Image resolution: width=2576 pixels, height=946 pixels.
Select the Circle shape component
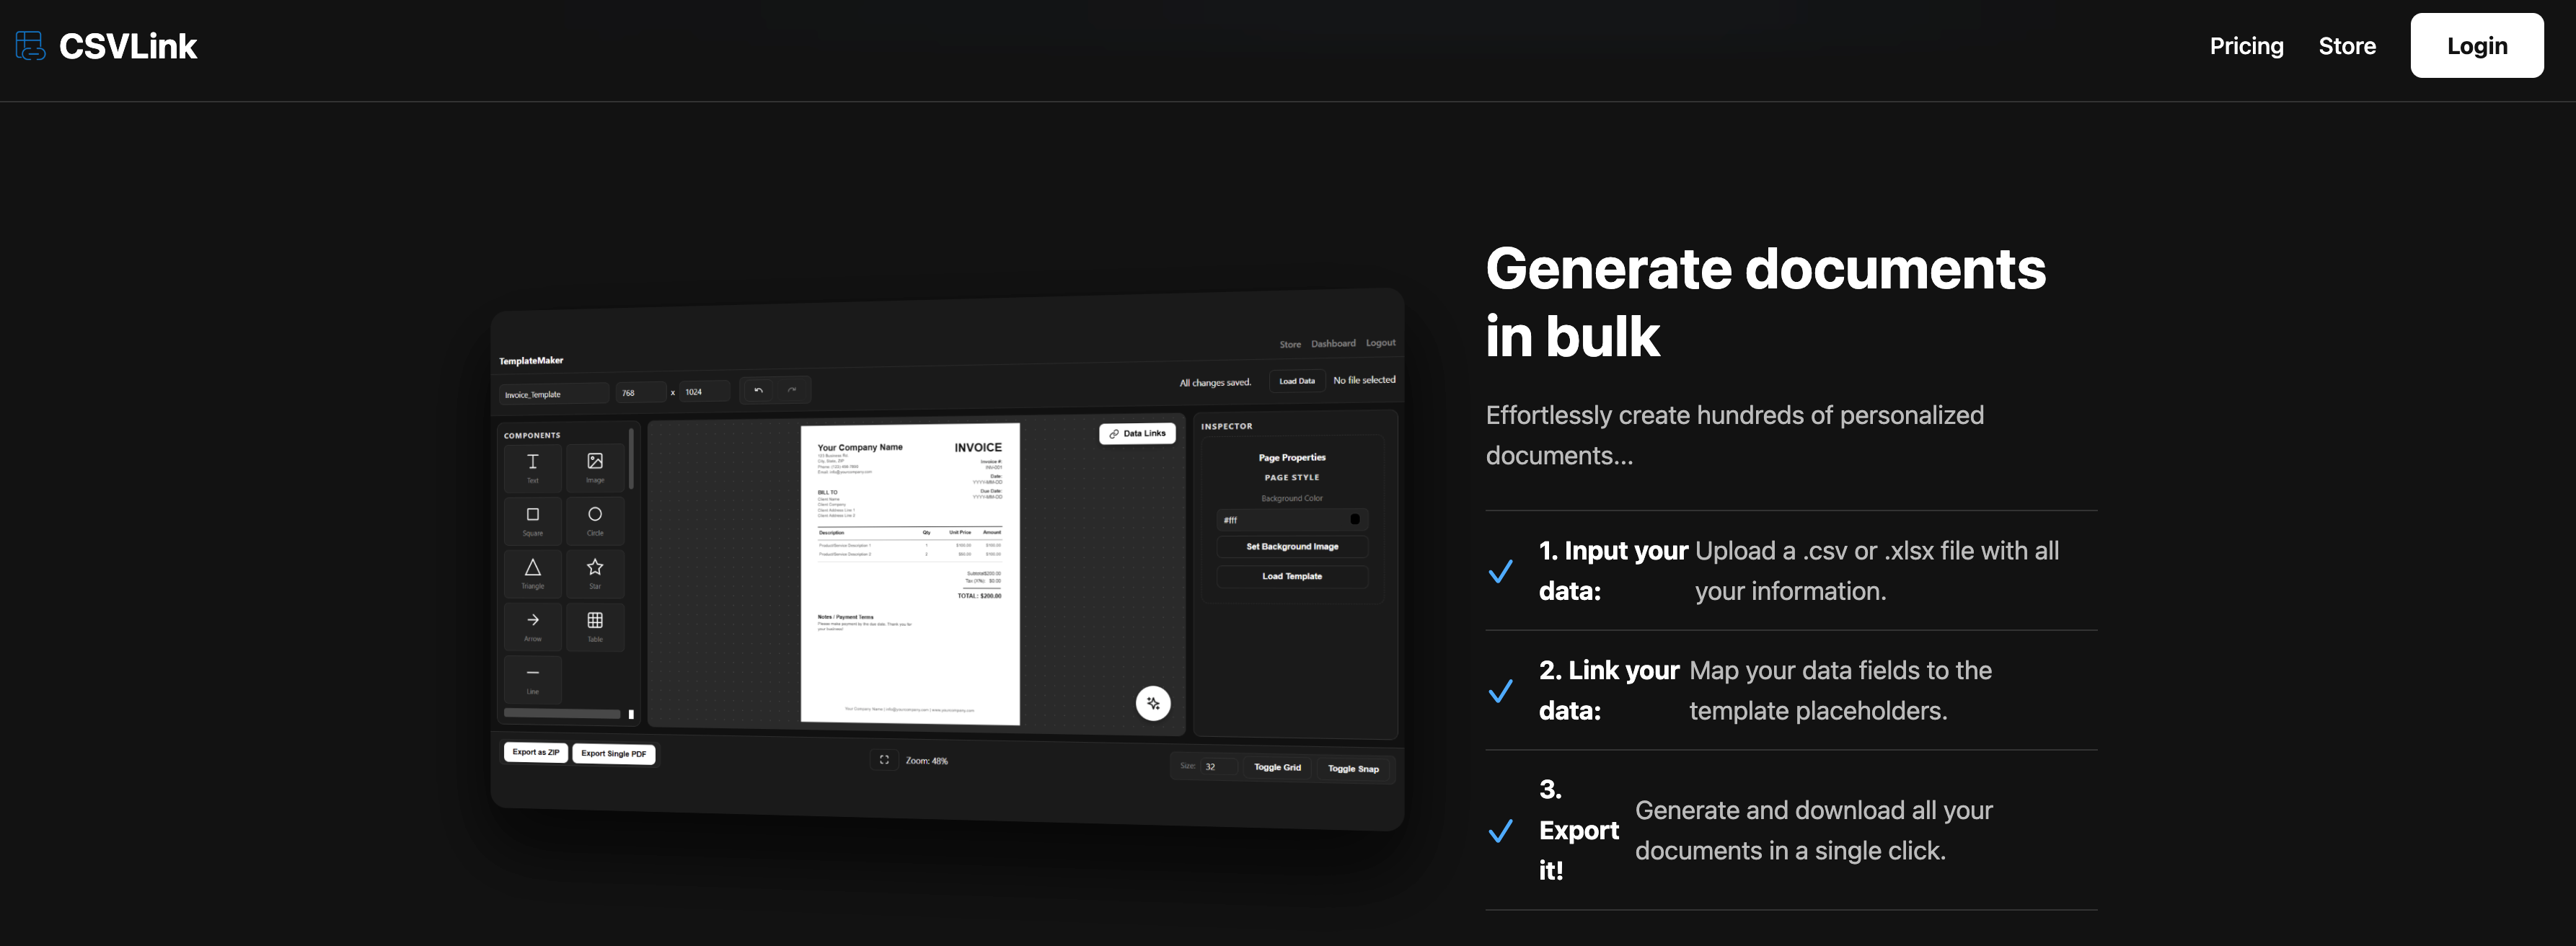click(x=595, y=519)
